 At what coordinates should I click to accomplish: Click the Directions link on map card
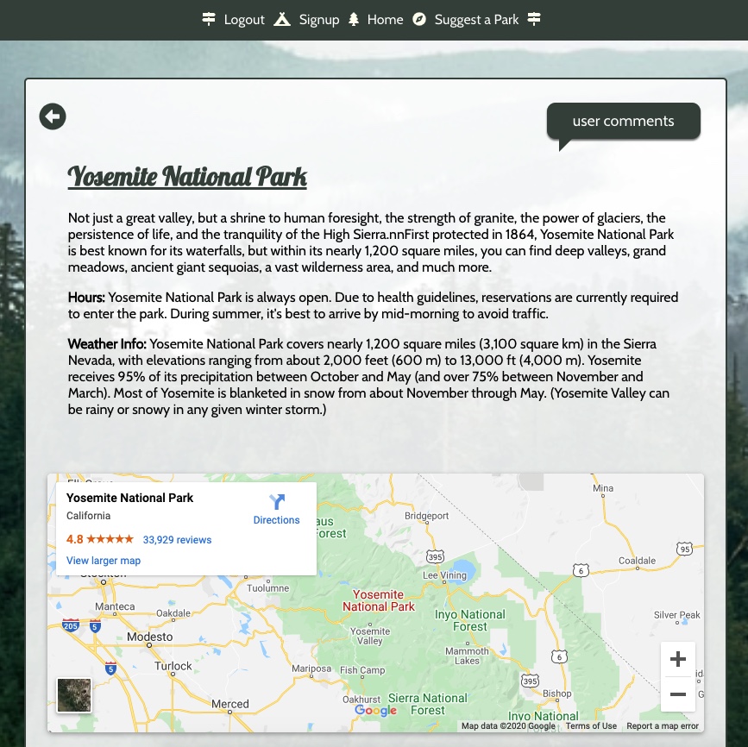[276, 520]
